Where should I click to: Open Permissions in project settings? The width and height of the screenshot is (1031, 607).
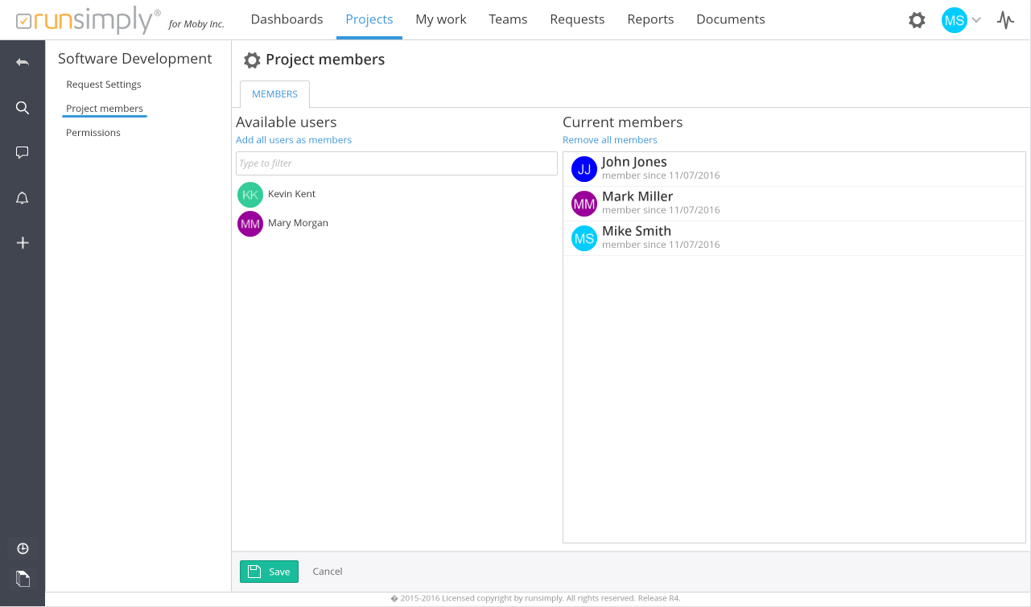93,133
